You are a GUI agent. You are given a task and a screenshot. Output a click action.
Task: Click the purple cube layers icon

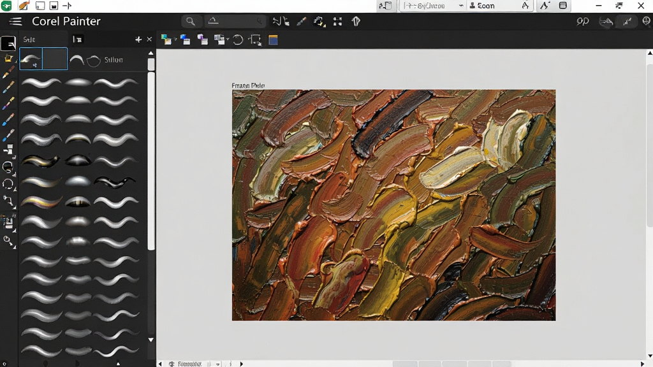(203, 40)
